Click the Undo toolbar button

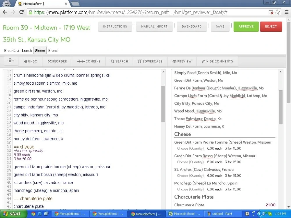31,61
